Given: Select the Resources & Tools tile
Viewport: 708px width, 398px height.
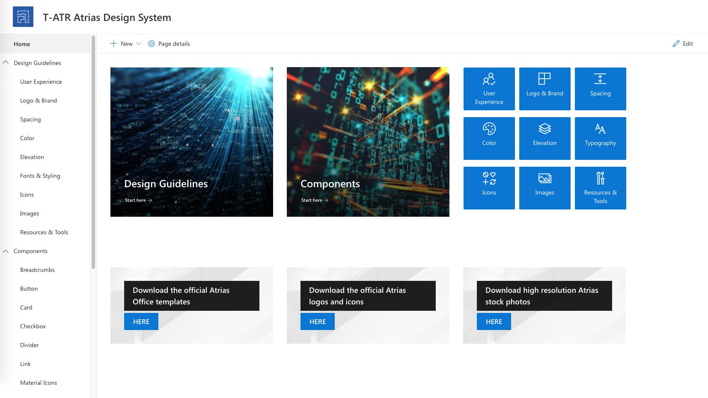Looking at the screenshot, I should (x=600, y=188).
